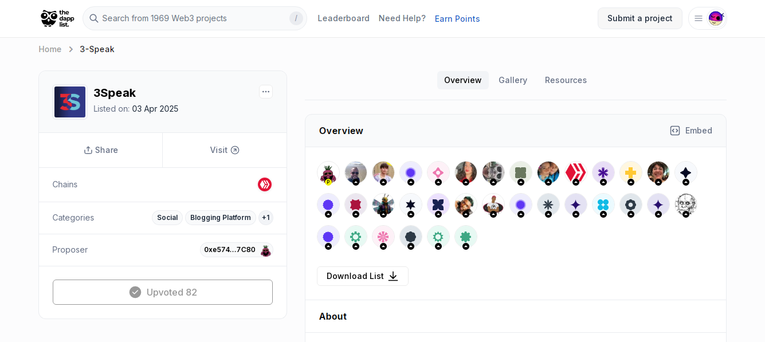
Task: Open the two-person selfie upvoter avatar
Action: [548, 172]
